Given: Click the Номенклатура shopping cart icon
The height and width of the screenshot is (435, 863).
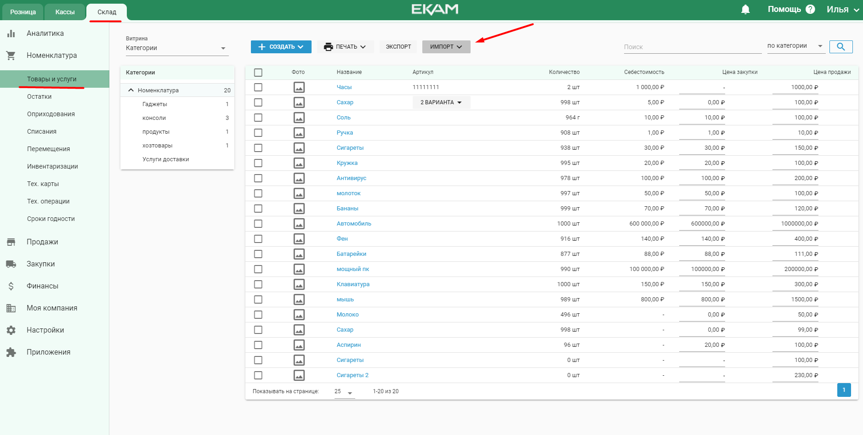Looking at the screenshot, I should (x=11, y=56).
